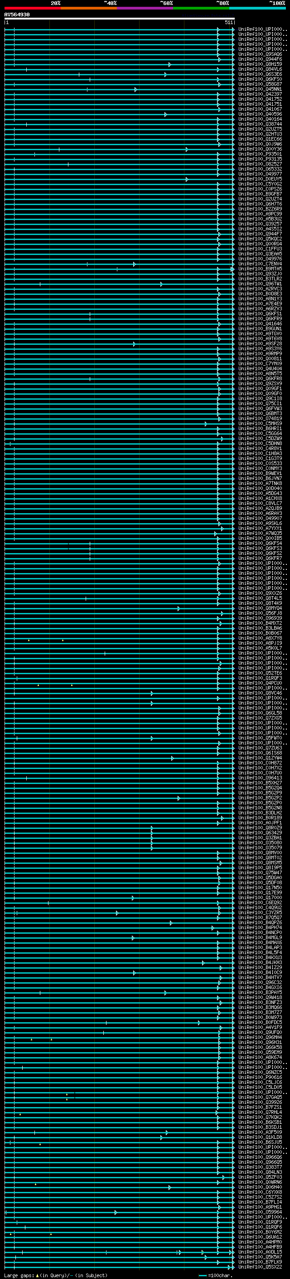Select label UniRef100_Q6GL58

260,713
